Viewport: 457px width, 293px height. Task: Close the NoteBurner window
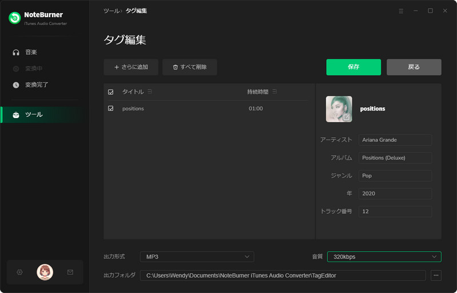tap(445, 11)
